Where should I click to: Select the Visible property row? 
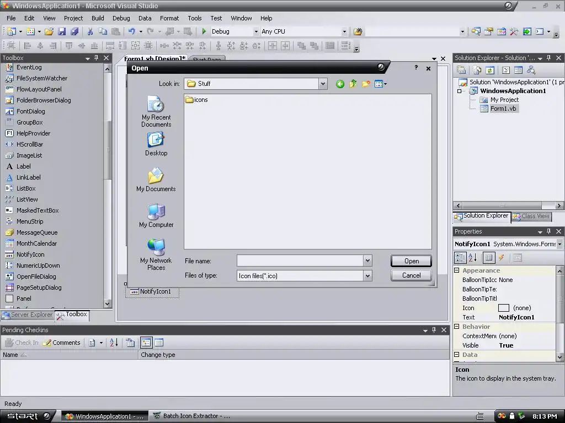click(504, 345)
